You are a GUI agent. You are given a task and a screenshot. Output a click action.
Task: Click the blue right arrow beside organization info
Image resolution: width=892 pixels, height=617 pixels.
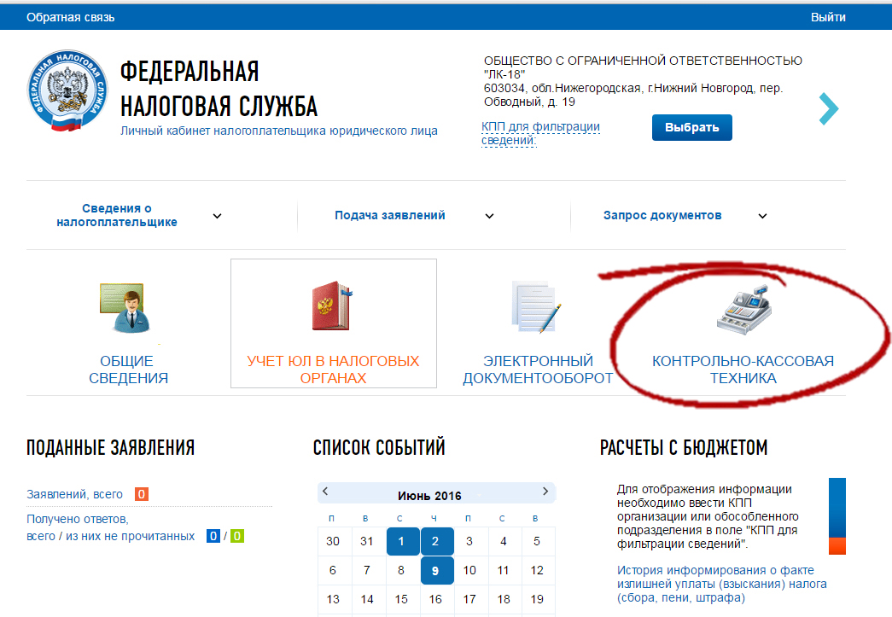point(828,108)
